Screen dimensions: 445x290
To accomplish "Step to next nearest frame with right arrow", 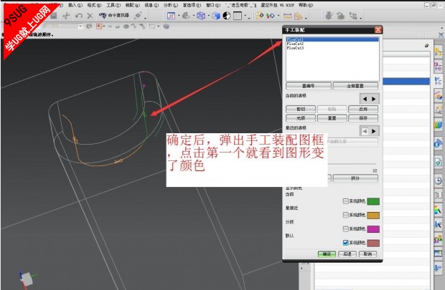I will pos(374,131).
